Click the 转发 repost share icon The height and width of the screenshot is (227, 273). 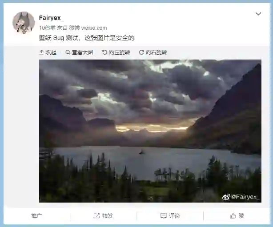[x=96, y=216]
